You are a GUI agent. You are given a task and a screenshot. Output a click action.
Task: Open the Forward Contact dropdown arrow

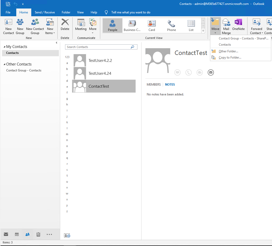[262, 33]
